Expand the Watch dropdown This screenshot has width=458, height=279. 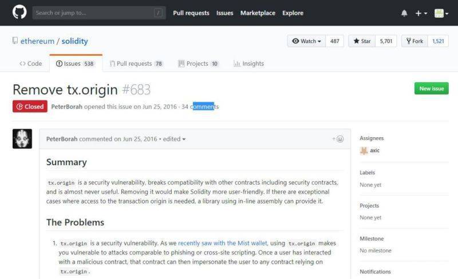[306, 41]
